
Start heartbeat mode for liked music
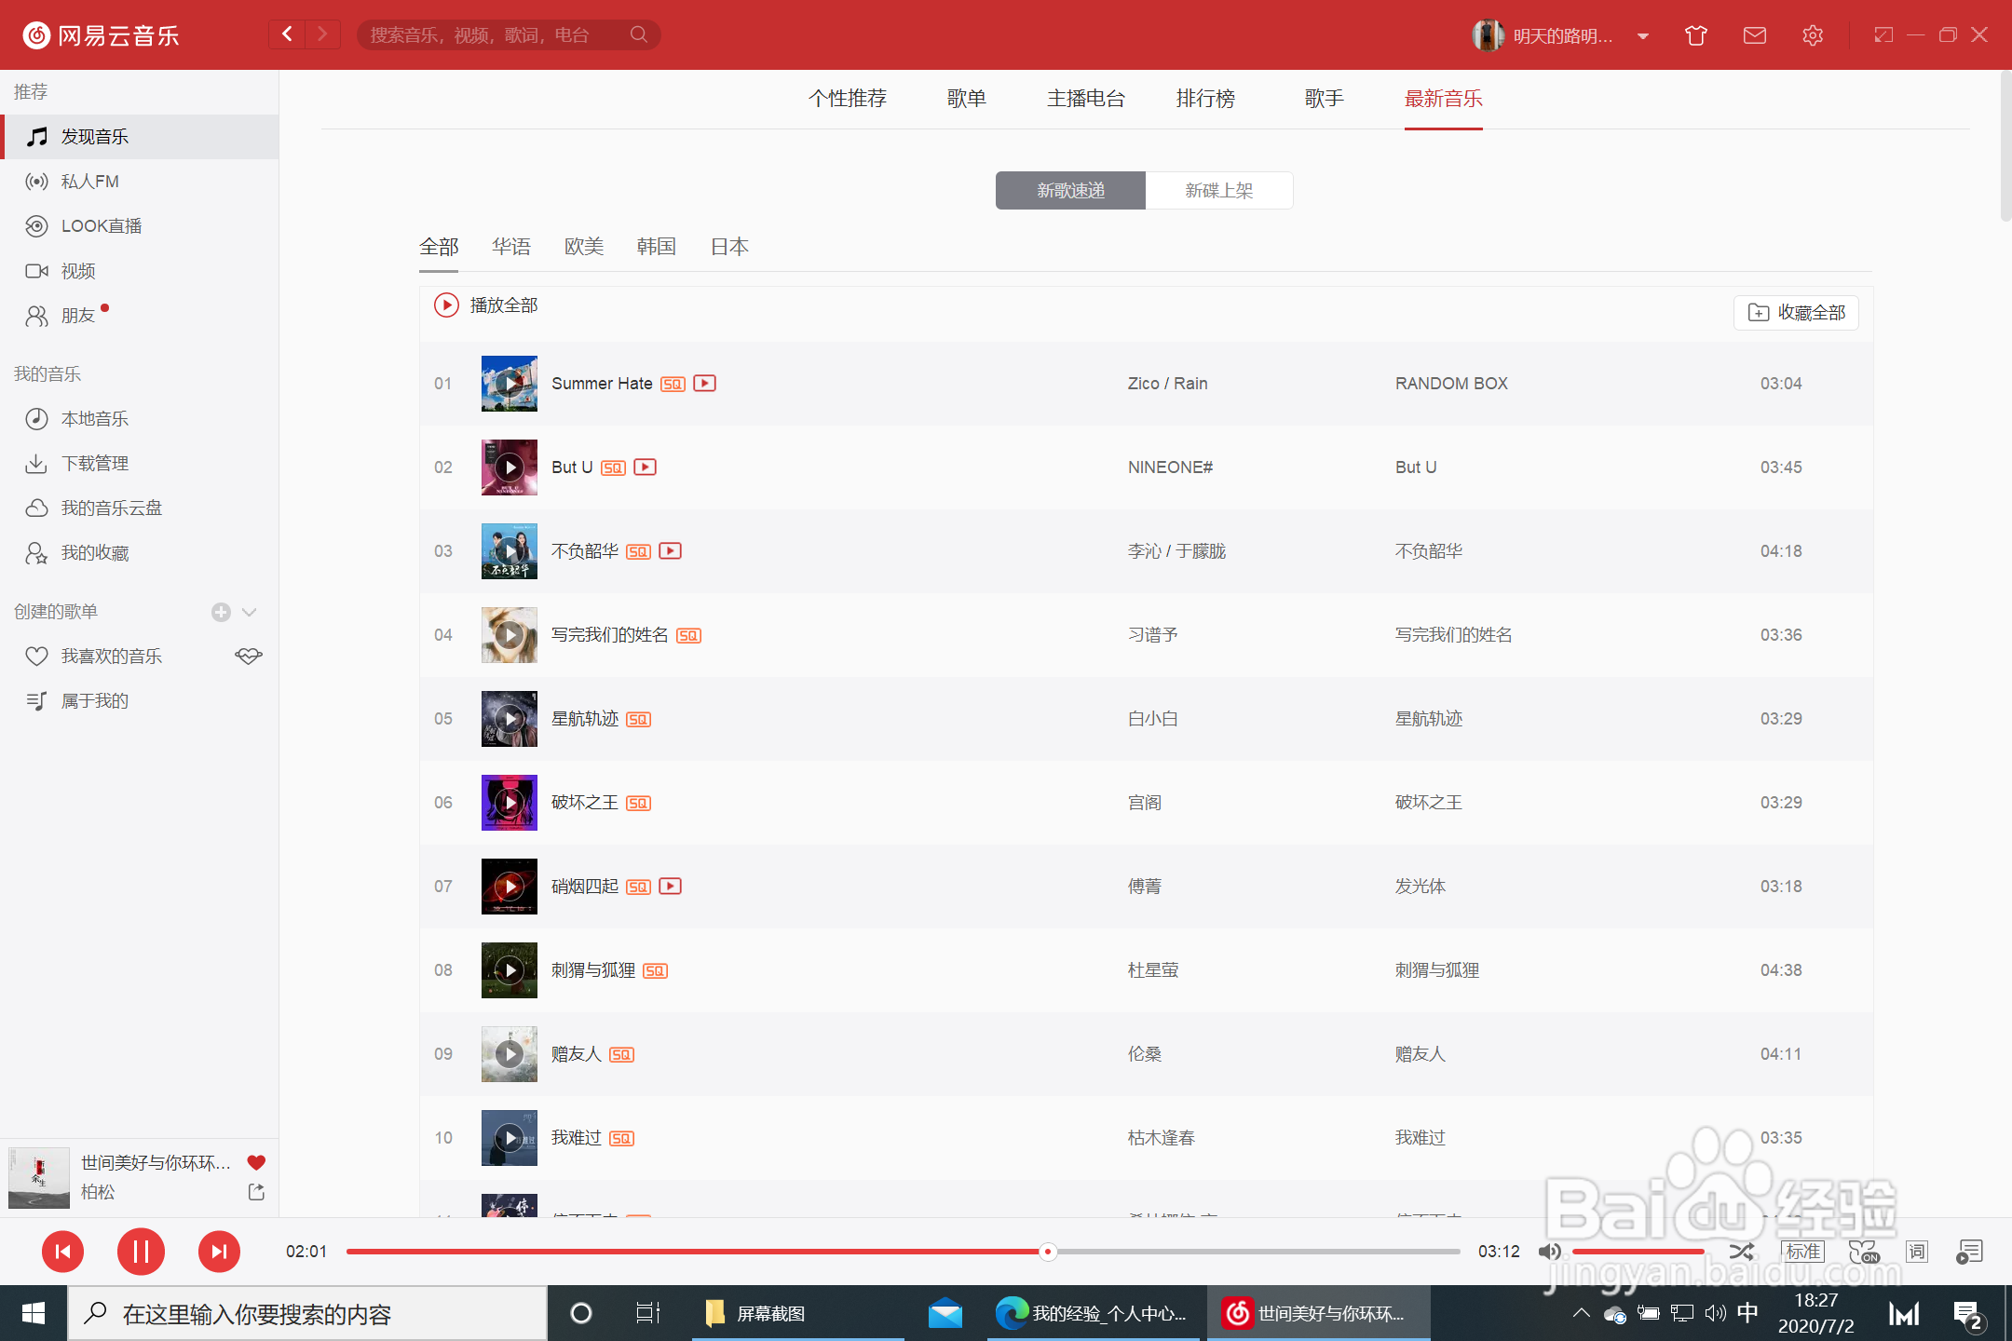click(248, 657)
